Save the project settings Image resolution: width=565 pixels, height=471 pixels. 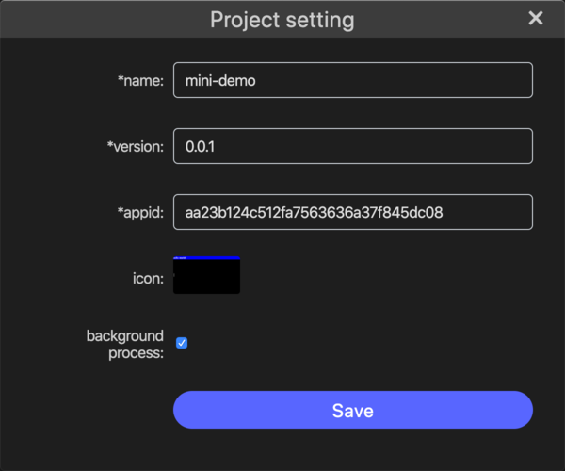click(353, 410)
